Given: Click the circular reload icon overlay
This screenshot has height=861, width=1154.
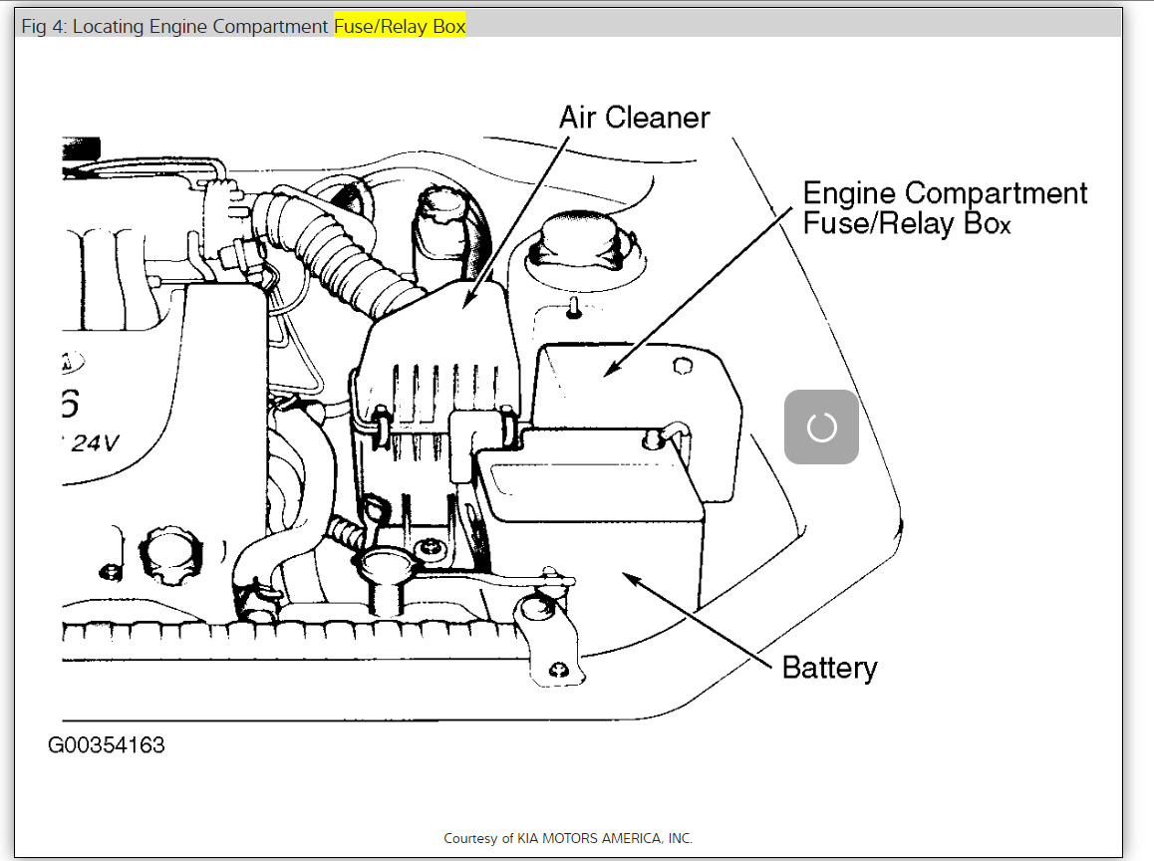Looking at the screenshot, I should point(821,427).
